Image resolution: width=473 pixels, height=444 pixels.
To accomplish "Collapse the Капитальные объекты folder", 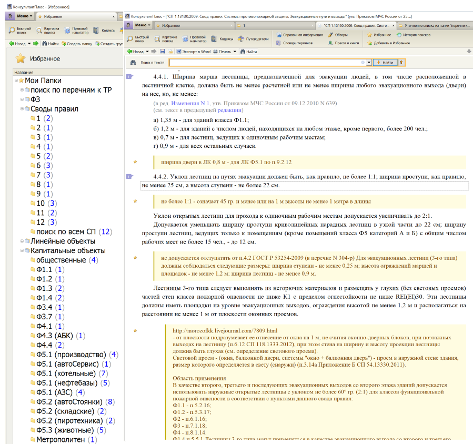I will point(22,250).
